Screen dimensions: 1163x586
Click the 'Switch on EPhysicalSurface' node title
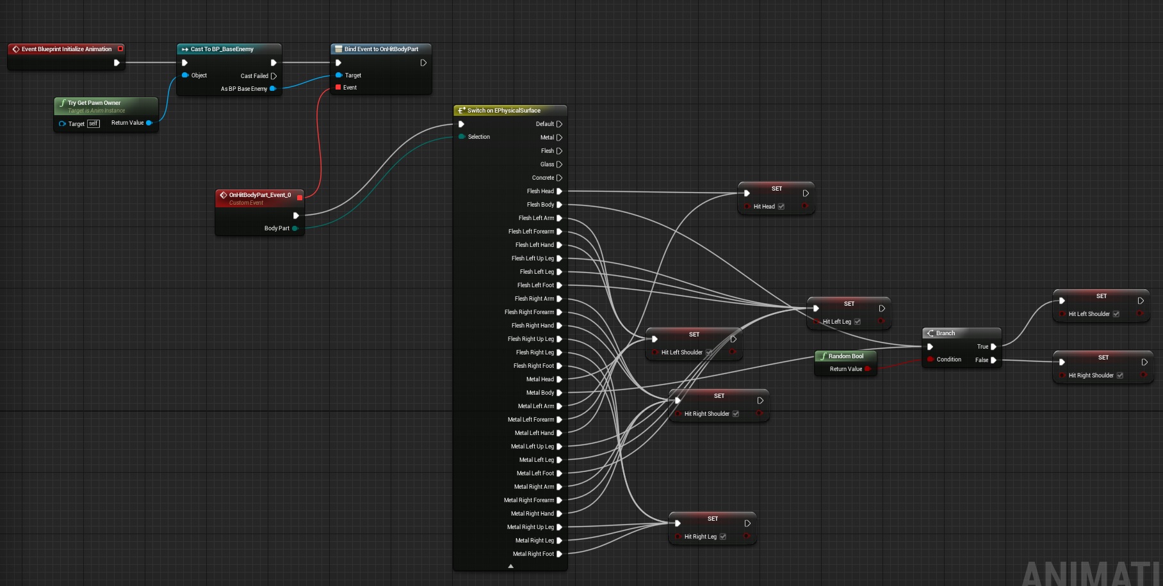pos(504,111)
